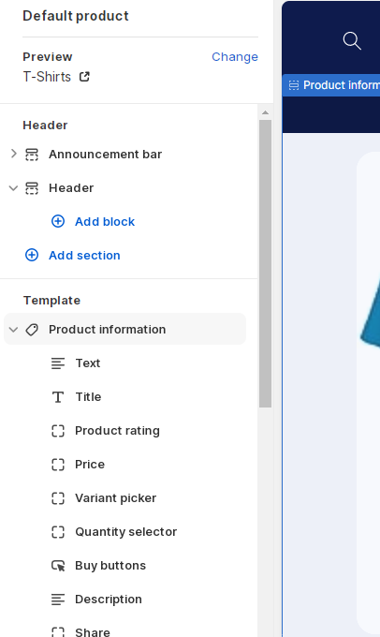Click the plus icon beside Add block
Image resolution: width=380 pixels, height=637 pixels.
tap(58, 221)
